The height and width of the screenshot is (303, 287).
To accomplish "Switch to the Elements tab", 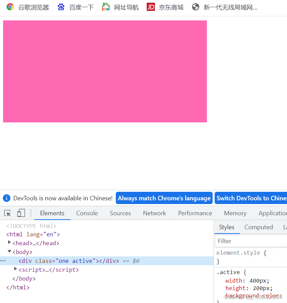I will click(x=52, y=213).
